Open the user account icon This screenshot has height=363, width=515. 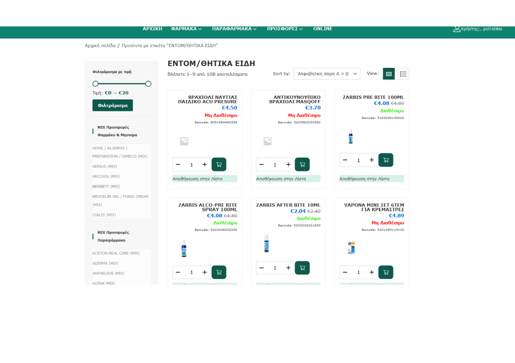point(457,29)
